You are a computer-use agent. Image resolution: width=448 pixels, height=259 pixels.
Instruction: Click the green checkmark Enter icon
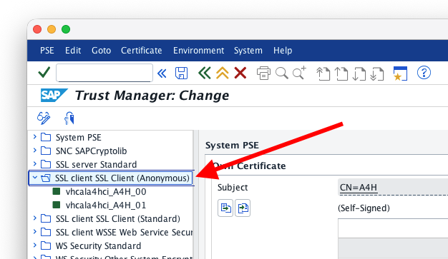tap(44, 73)
